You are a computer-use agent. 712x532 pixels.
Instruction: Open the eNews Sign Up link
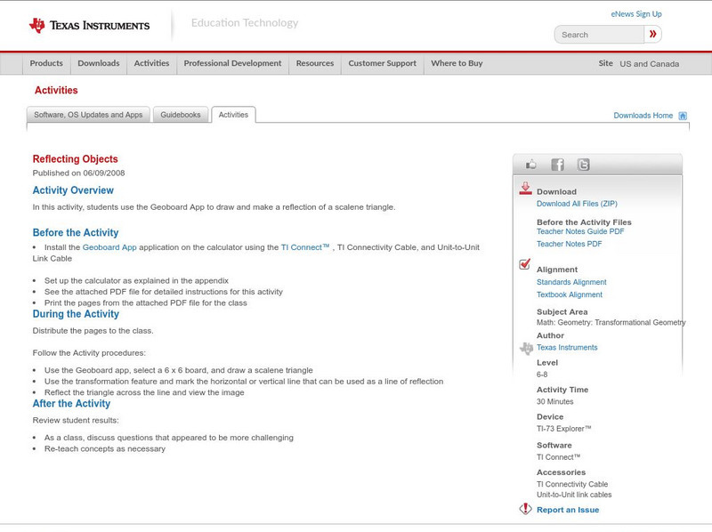[636, 14]
